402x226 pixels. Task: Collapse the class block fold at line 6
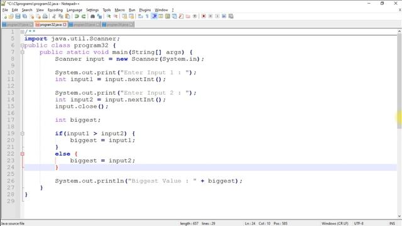coord(23,45)
